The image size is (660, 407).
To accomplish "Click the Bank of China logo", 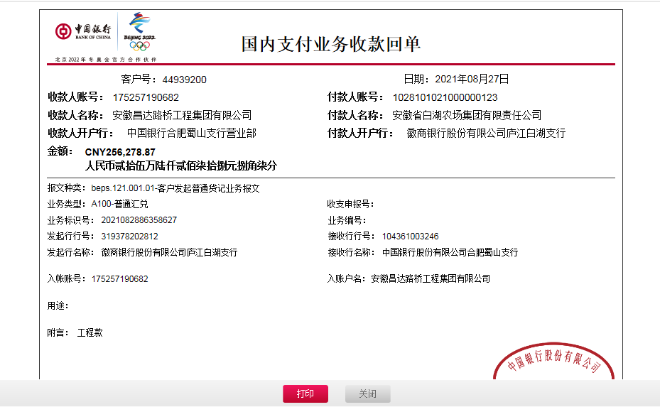I will coord(83,31).
